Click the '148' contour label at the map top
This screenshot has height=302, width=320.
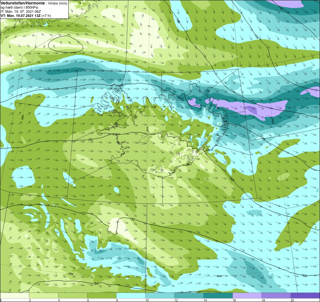[x=178, y=21]
